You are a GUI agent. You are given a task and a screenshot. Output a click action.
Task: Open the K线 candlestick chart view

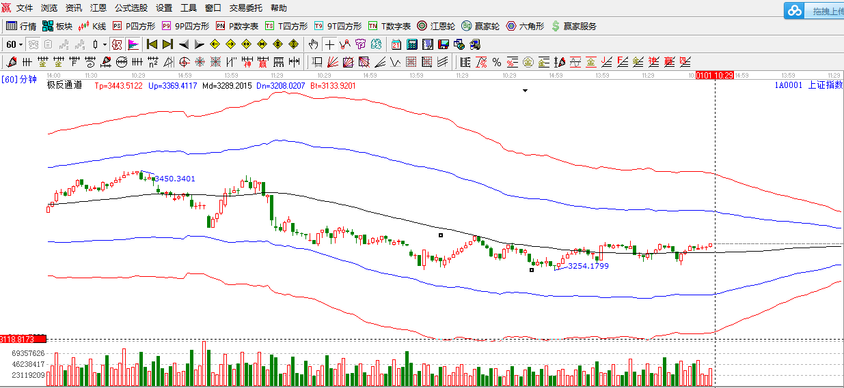point(92,26)
